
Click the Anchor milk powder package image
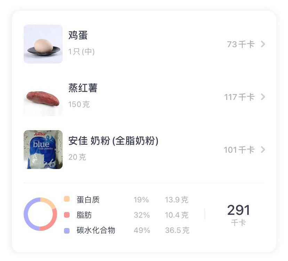point(43,150)
